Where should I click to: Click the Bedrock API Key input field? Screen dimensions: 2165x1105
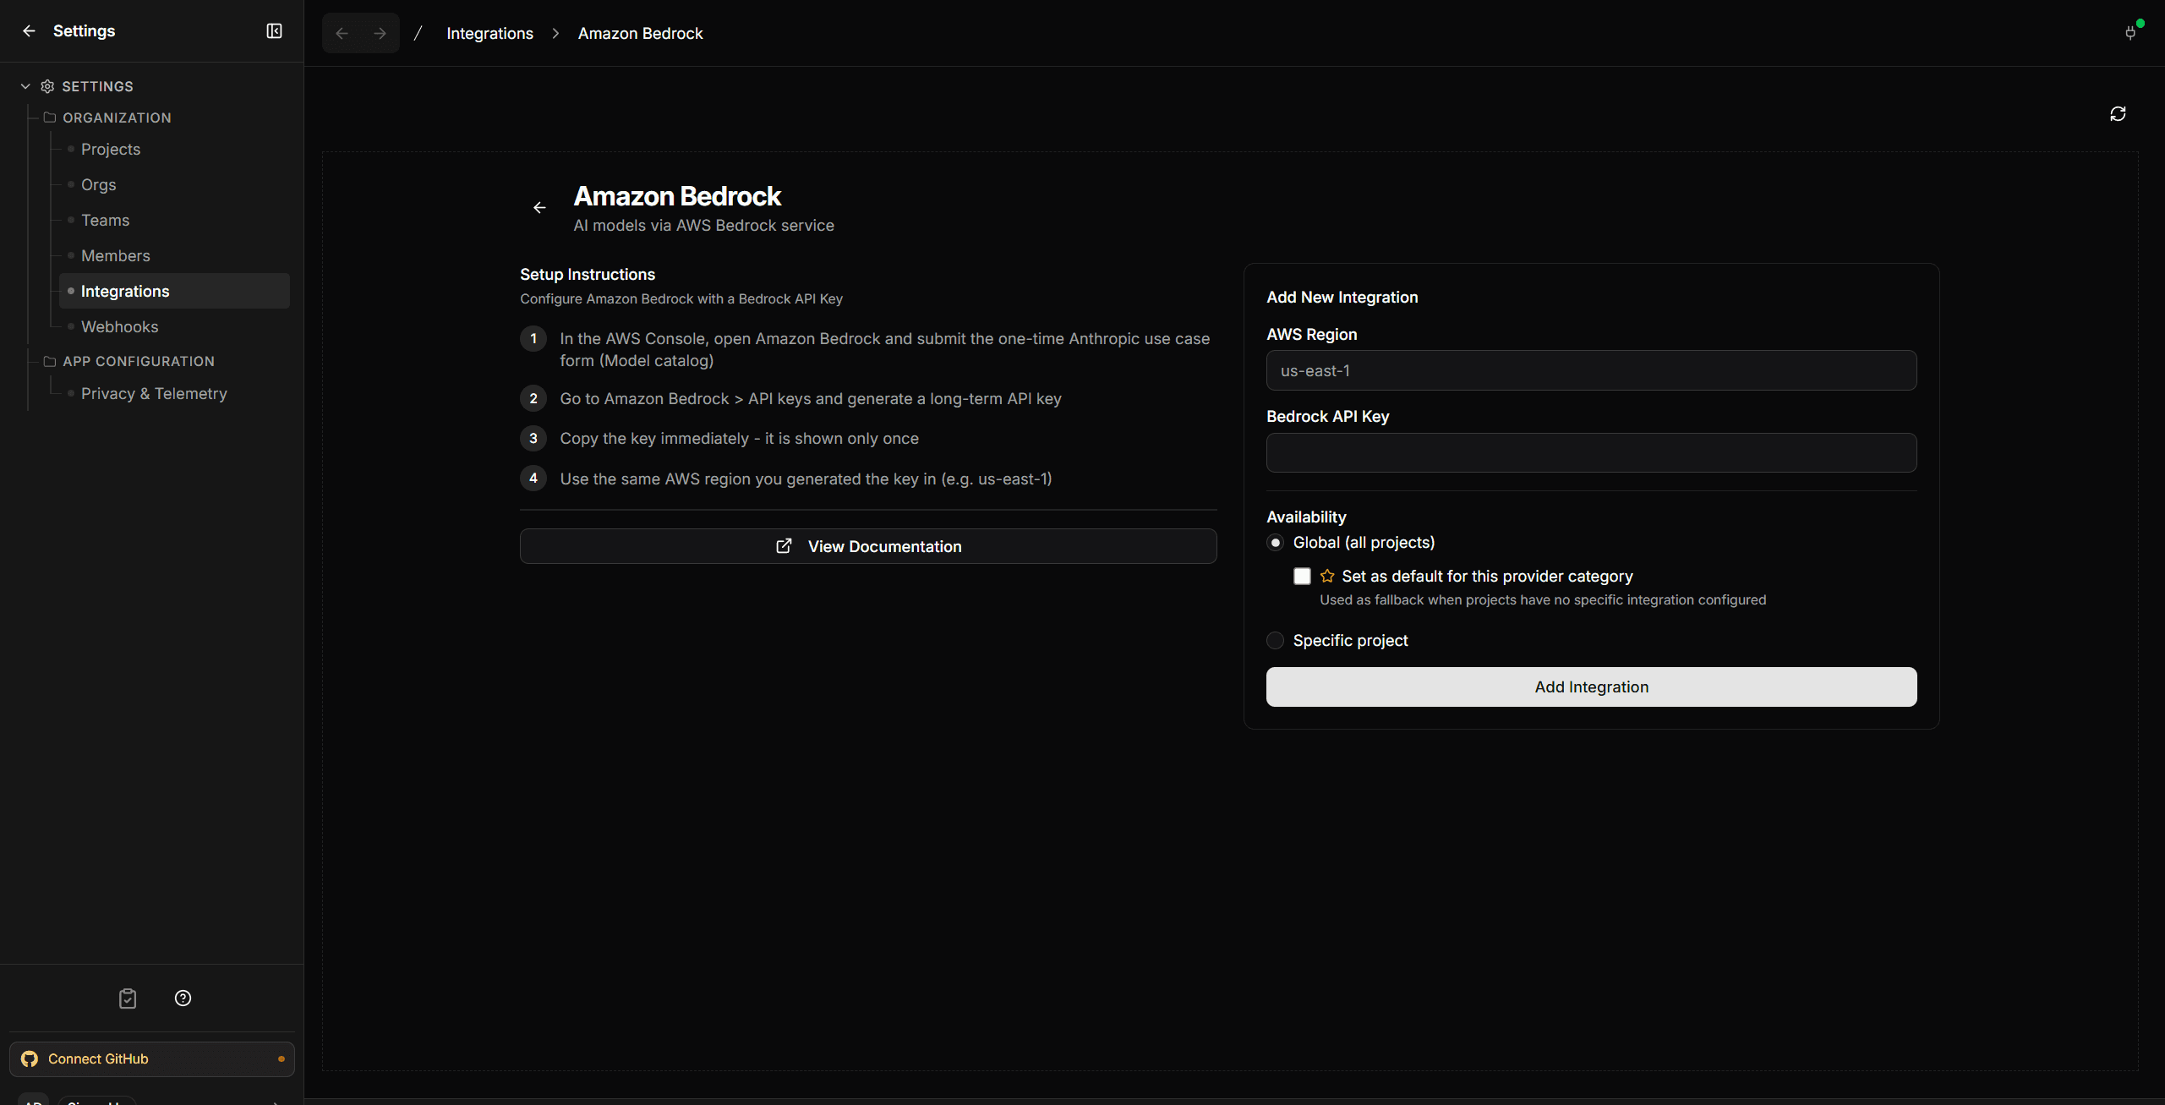(1591, 453)
